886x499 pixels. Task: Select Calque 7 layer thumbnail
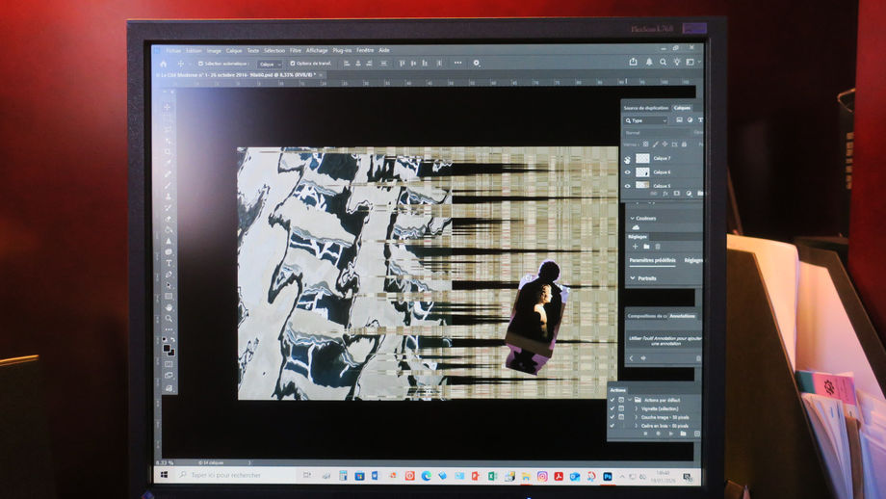coord(642,159)
